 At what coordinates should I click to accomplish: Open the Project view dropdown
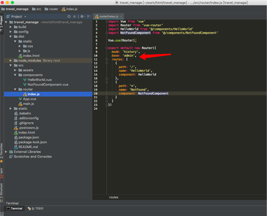click(x=16, y=16)
